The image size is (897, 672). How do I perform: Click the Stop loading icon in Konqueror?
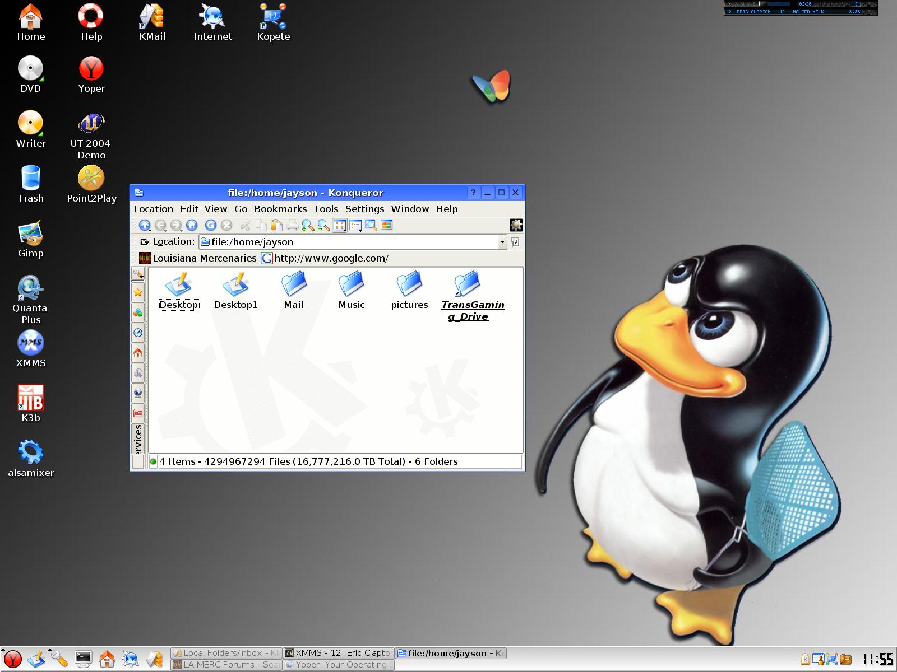[x=226, y=225]
